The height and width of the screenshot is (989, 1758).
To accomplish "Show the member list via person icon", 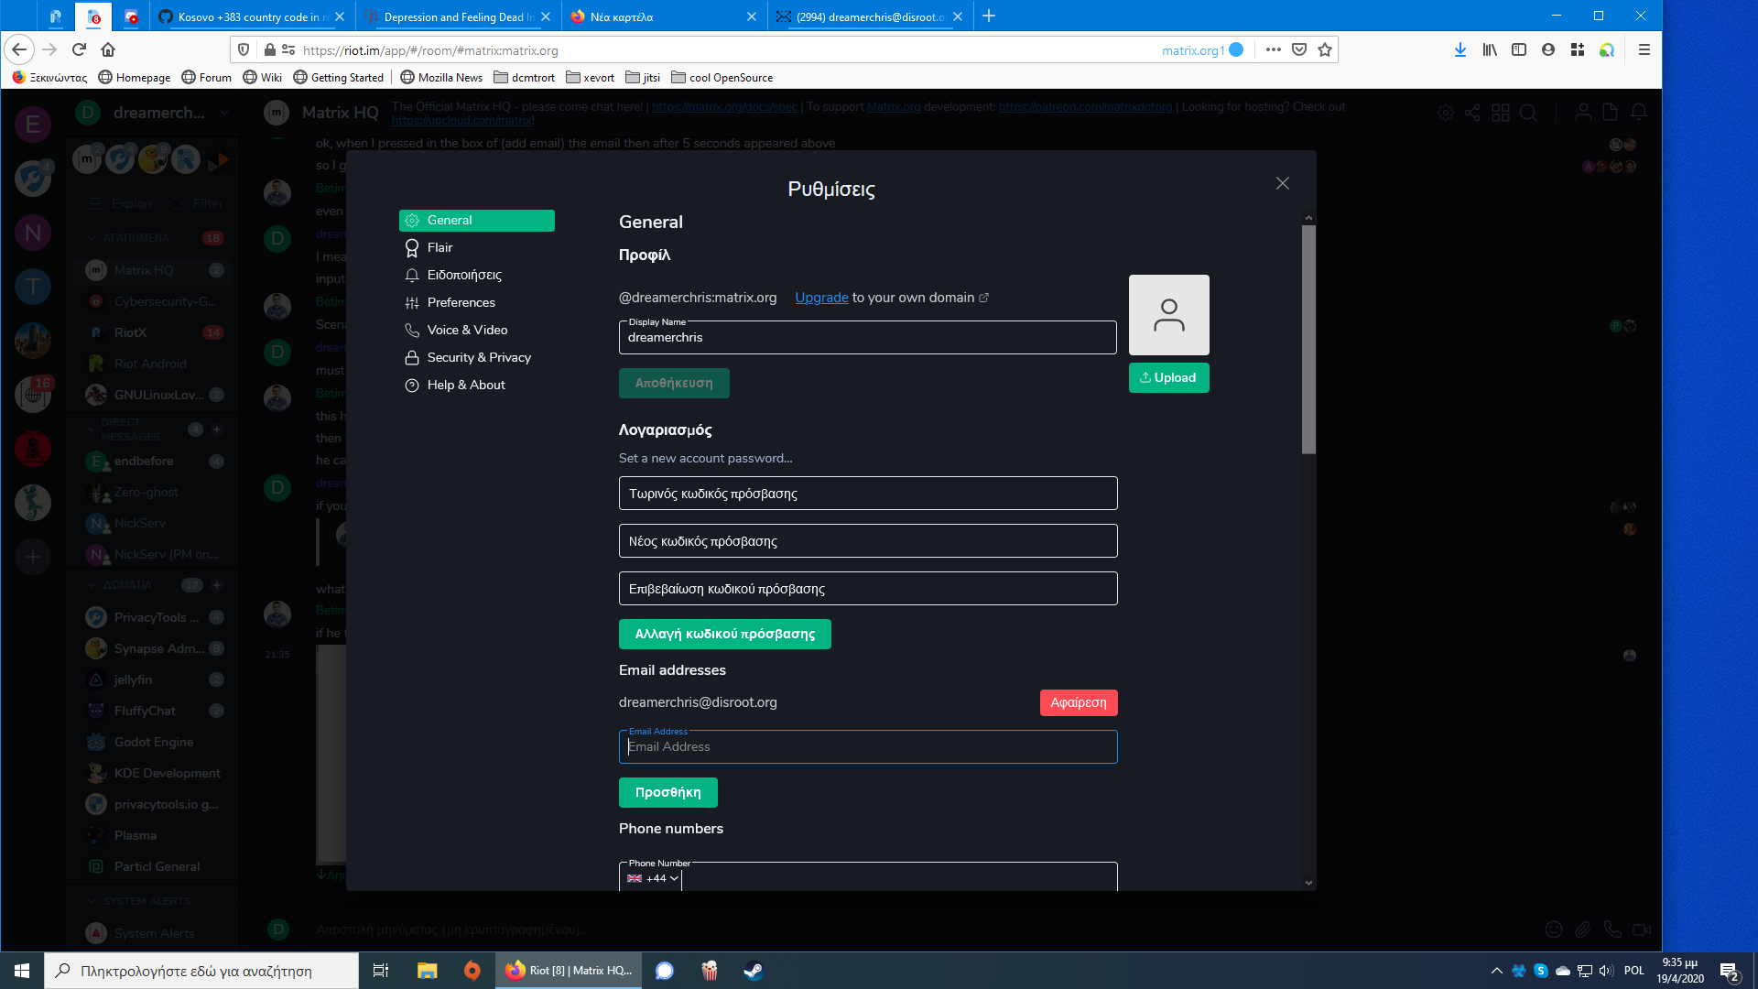I will (1583, 112).
